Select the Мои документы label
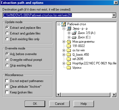Image resolution: width=119 pixels, height=110 pixels. click(x=83, y=42)
